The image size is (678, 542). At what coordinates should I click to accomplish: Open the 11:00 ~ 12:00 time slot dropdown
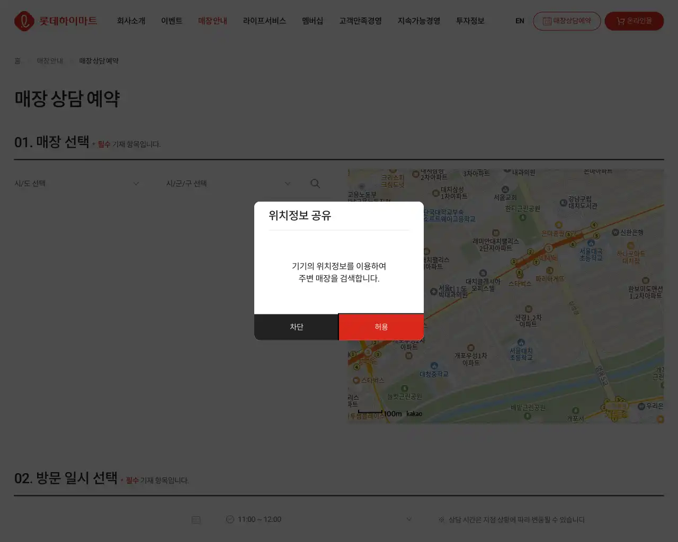click(318, 519)
